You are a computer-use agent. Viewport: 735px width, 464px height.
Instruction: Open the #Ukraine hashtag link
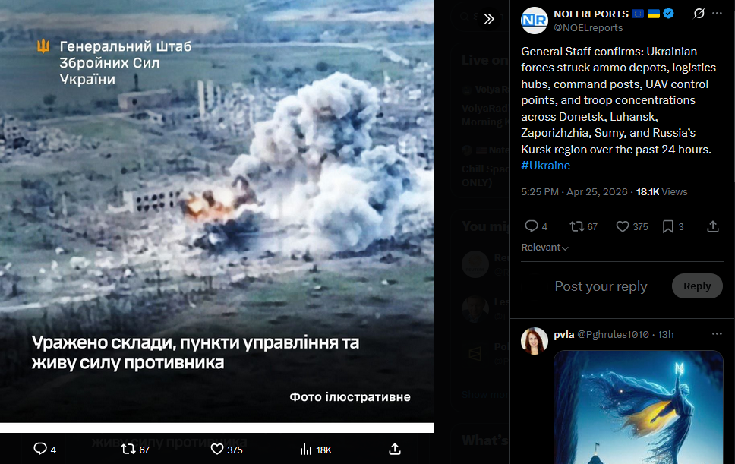pyautogui.click(x=546, y=166)
